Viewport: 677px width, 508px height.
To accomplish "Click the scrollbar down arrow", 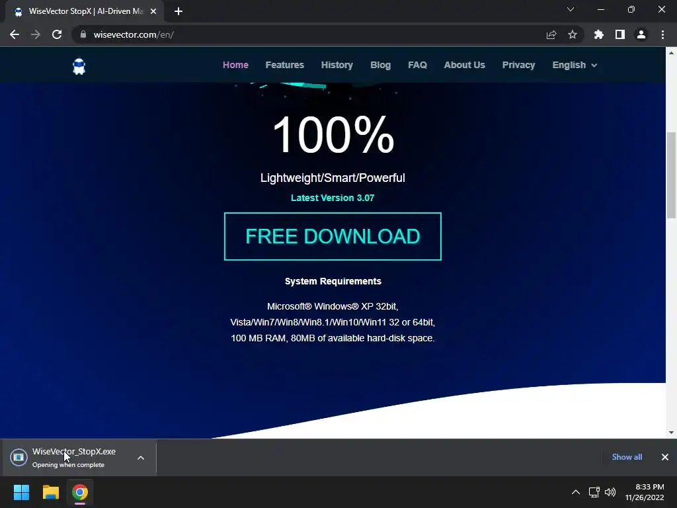I will click(671, 433).
